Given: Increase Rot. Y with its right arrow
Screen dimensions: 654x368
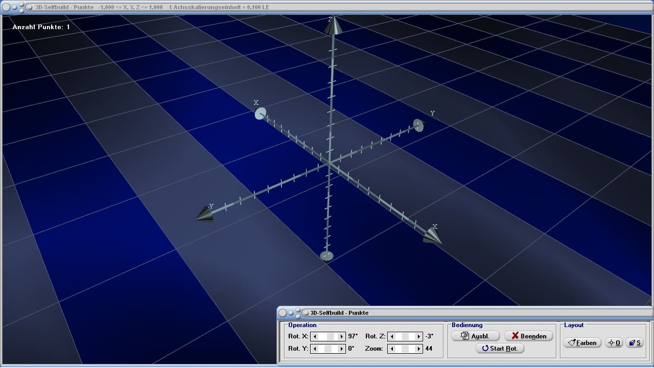Looking at the screenshot, I should tap(342, 349).
